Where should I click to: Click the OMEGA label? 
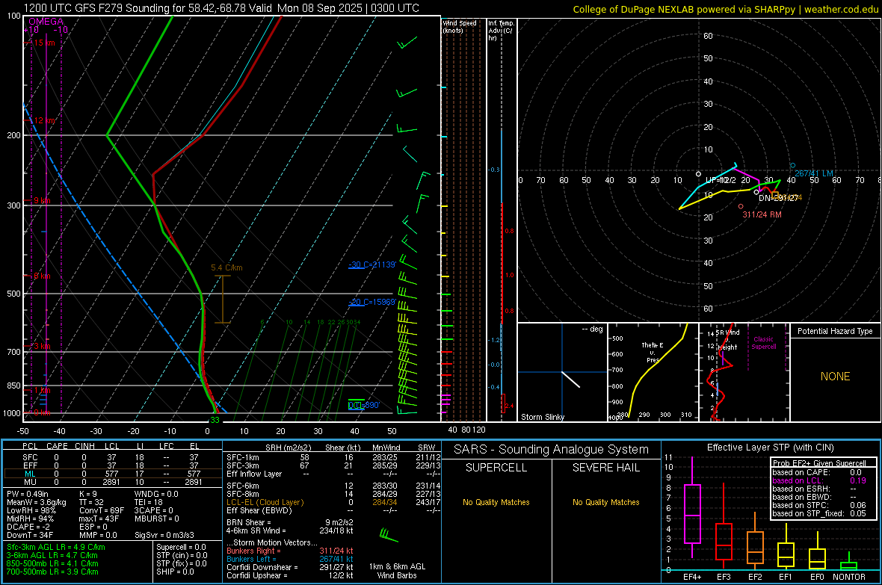coord(46,22)
